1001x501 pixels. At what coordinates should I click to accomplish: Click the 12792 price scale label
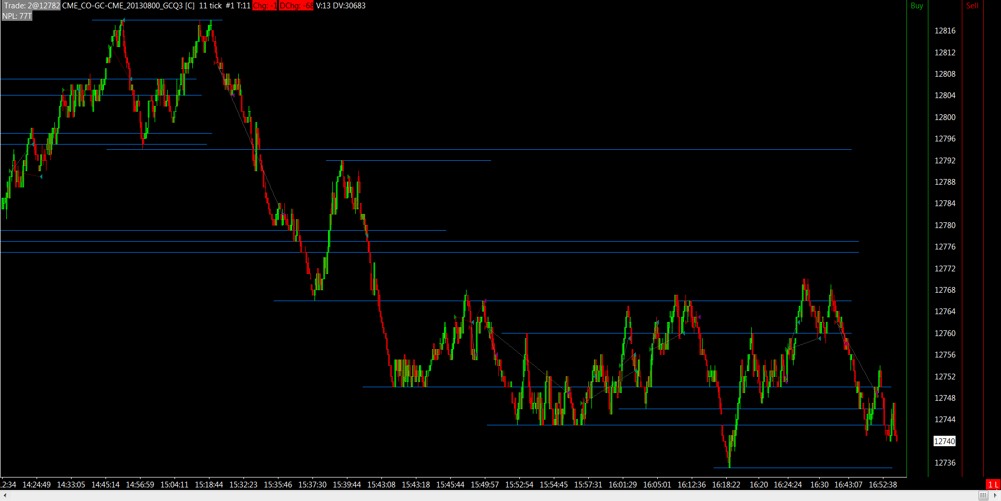pos(945,161)
